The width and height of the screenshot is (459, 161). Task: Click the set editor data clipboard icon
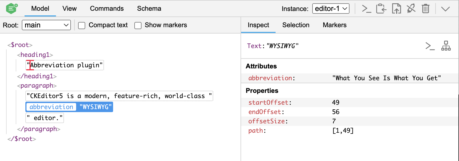[381, 9]
